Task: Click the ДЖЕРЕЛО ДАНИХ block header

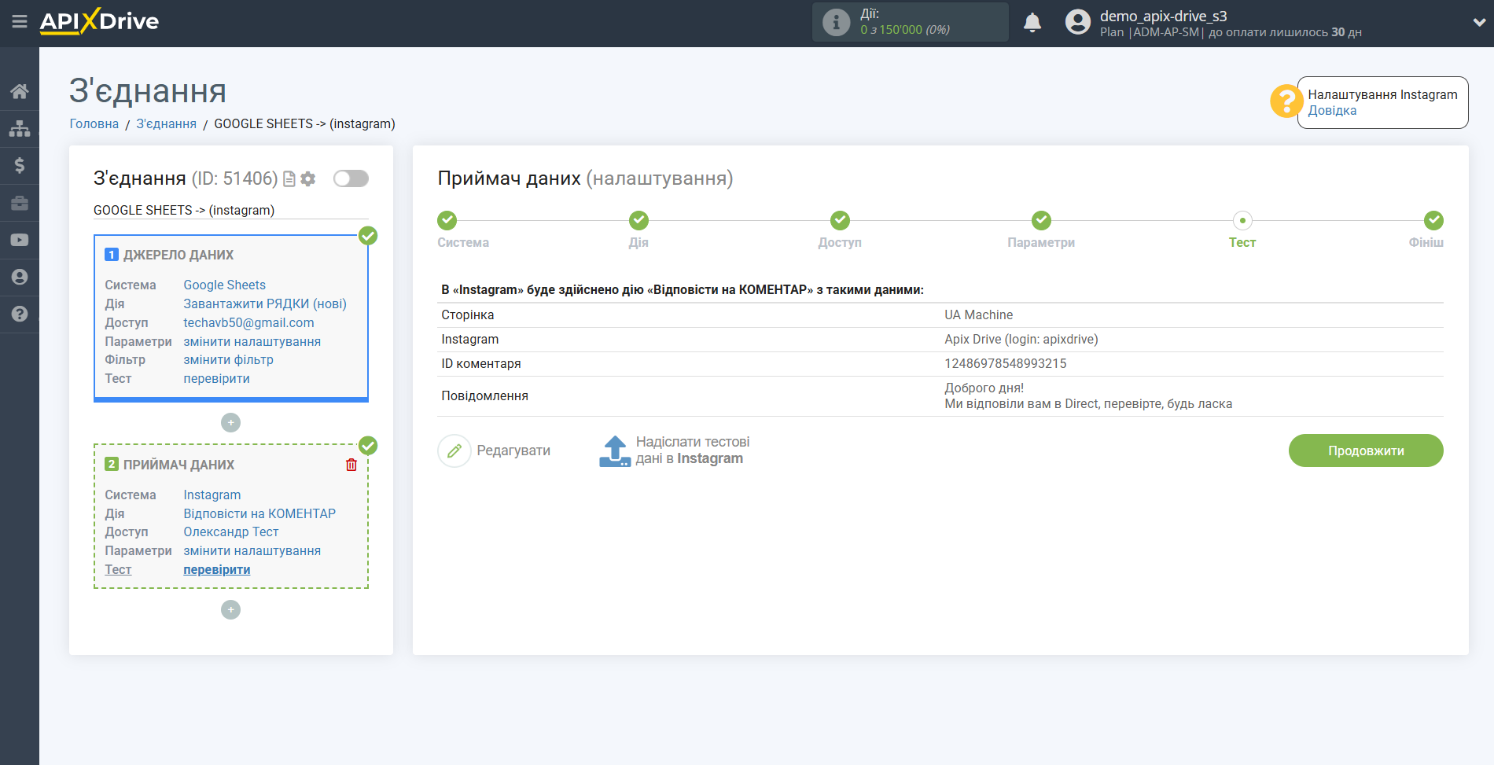Action: 178,255
